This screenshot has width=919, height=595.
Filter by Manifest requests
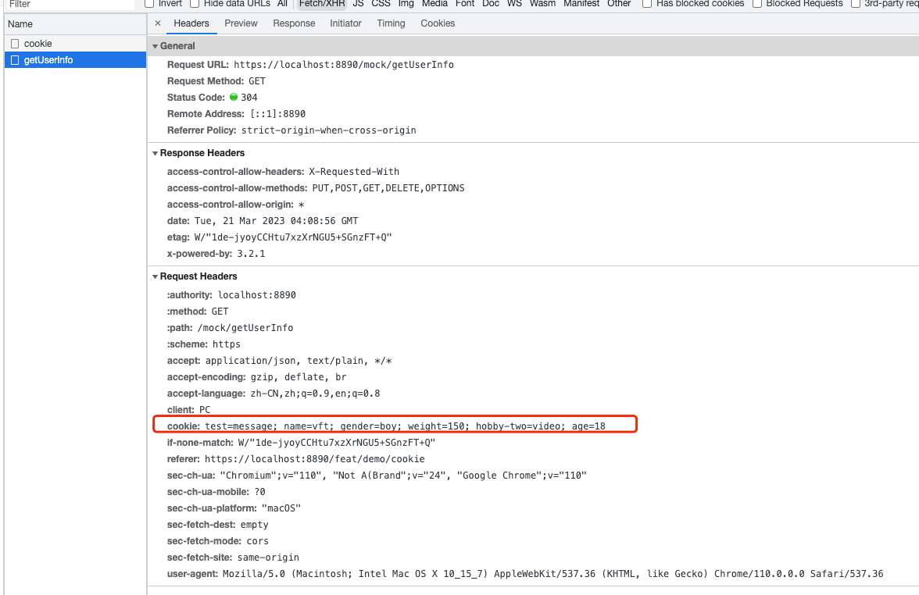581,3
